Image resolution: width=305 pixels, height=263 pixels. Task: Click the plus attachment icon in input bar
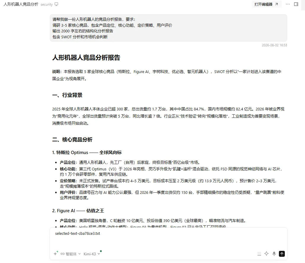pos(55,254)
